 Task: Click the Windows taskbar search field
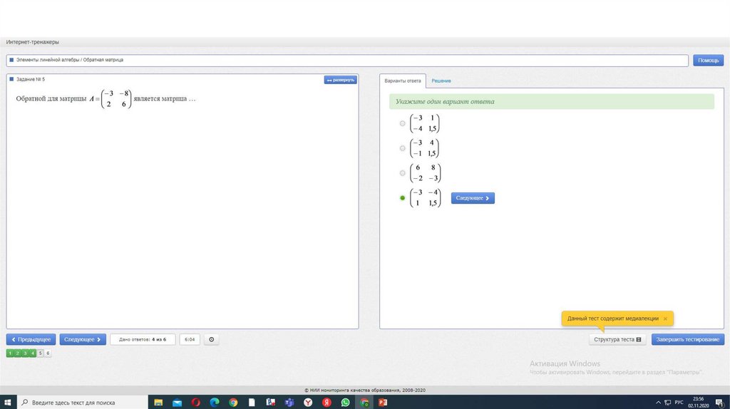78,403
